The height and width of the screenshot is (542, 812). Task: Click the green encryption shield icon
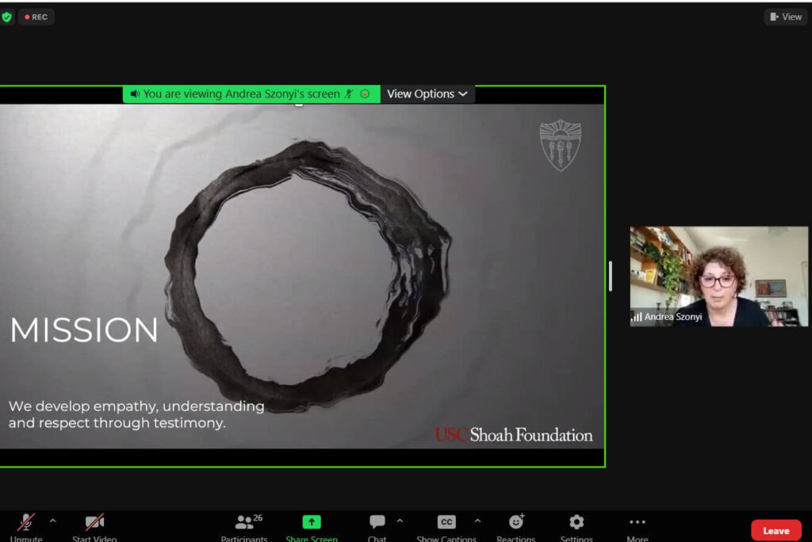(7, 17)
